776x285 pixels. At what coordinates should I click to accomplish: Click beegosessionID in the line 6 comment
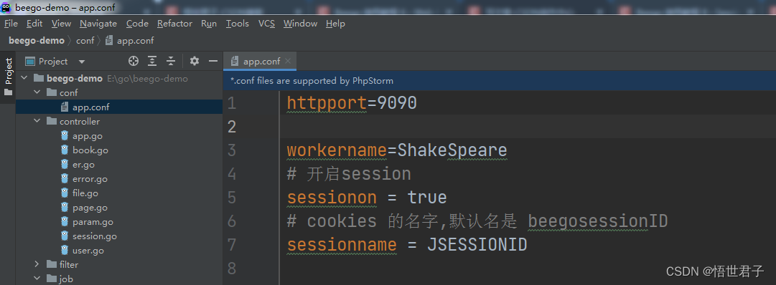click(598, 221)
